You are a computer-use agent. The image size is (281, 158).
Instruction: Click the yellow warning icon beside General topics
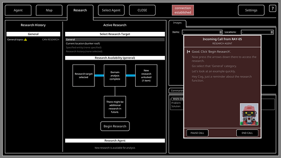25,40
